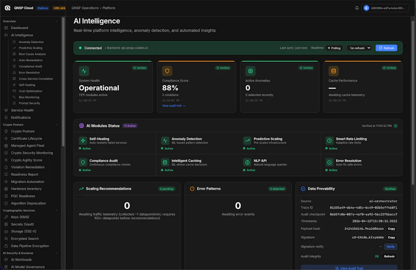Viewport: 416px width, 270px height.
Task: Click the Cache Performance database icon
Action: 333,71
